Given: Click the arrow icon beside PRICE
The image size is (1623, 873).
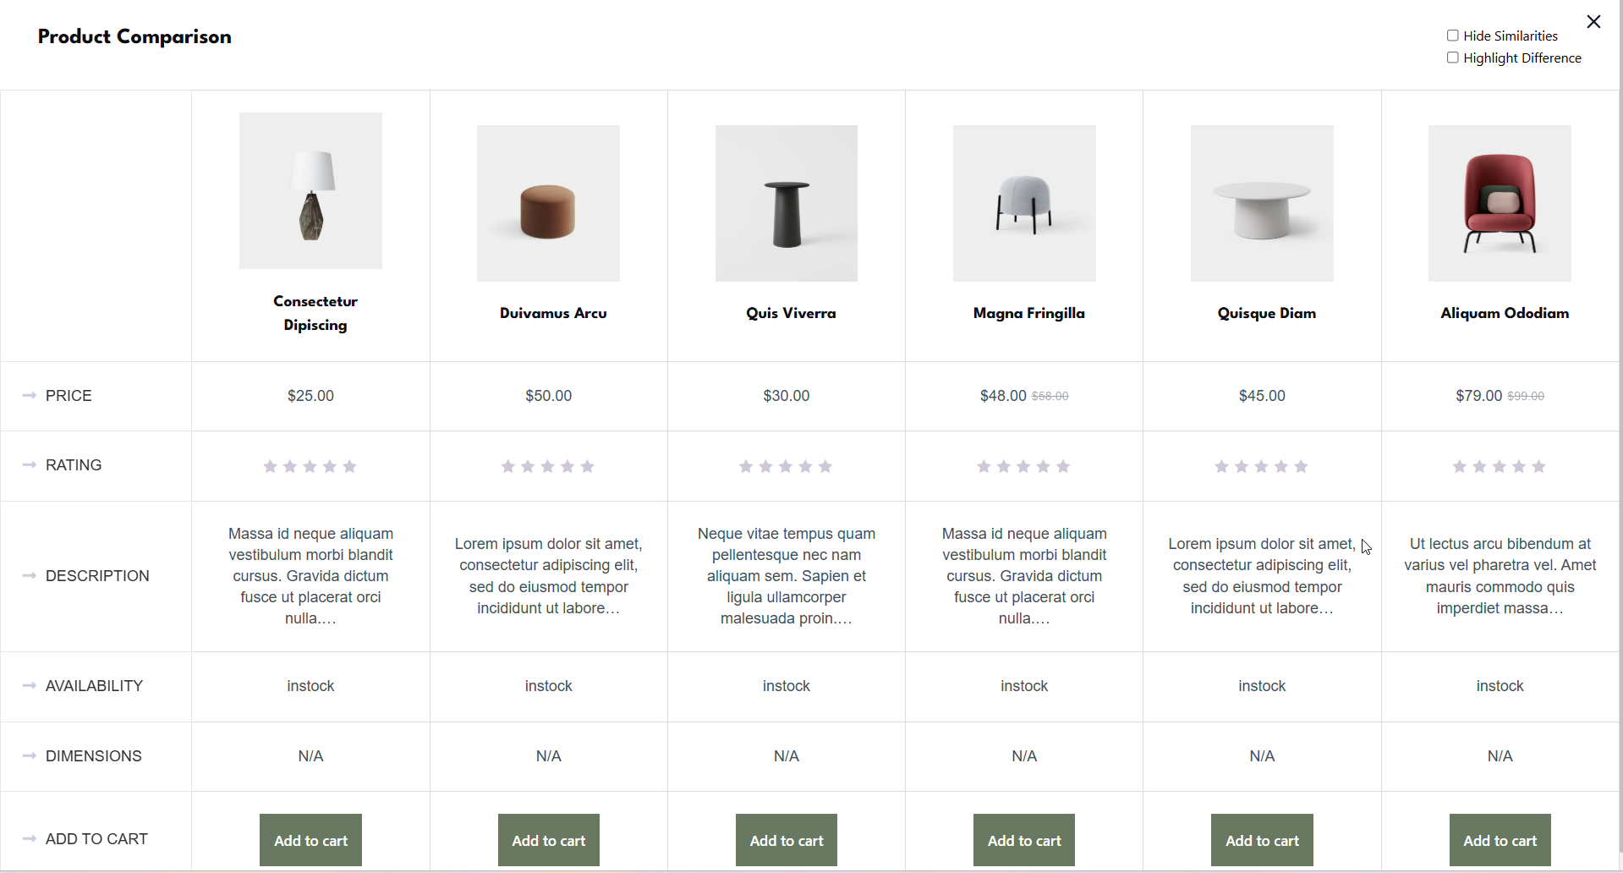Looking at the screenshot, I should (x=30, y=395).
